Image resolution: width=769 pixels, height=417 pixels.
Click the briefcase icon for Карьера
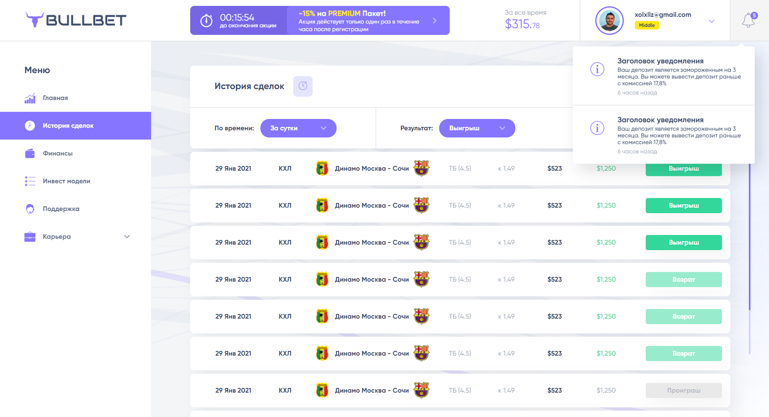coord(30,237)
